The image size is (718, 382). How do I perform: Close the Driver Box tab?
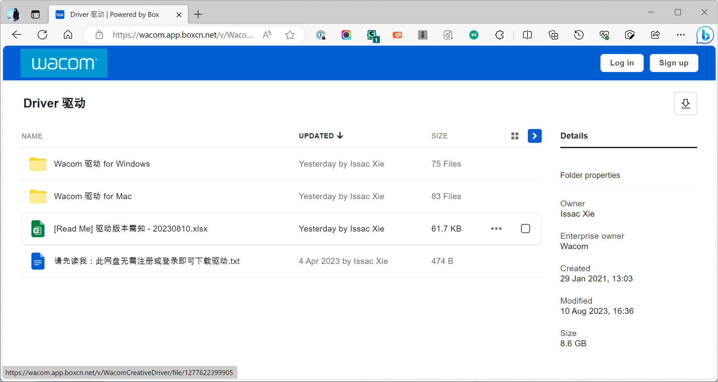pos(179,15)
